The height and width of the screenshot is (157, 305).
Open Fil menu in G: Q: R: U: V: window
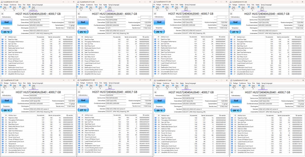(2, 4)
